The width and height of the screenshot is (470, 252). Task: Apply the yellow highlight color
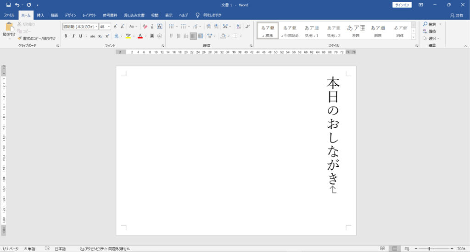pos(129,36)
